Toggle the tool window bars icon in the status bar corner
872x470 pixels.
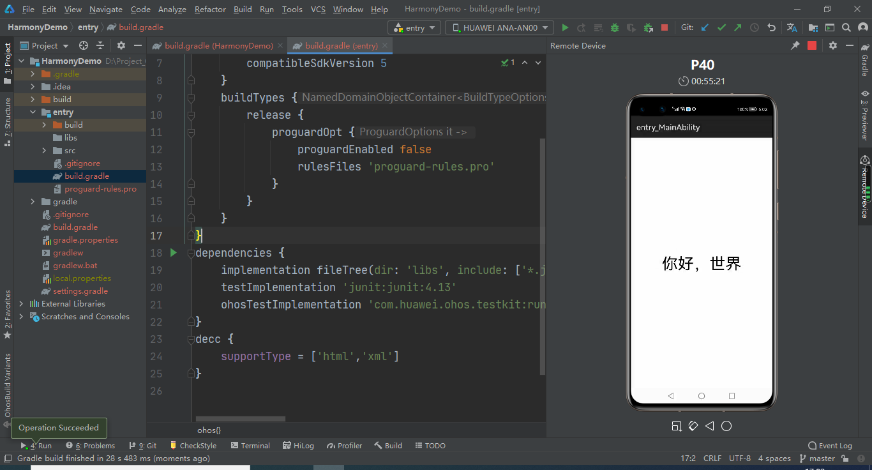(7, 459)
